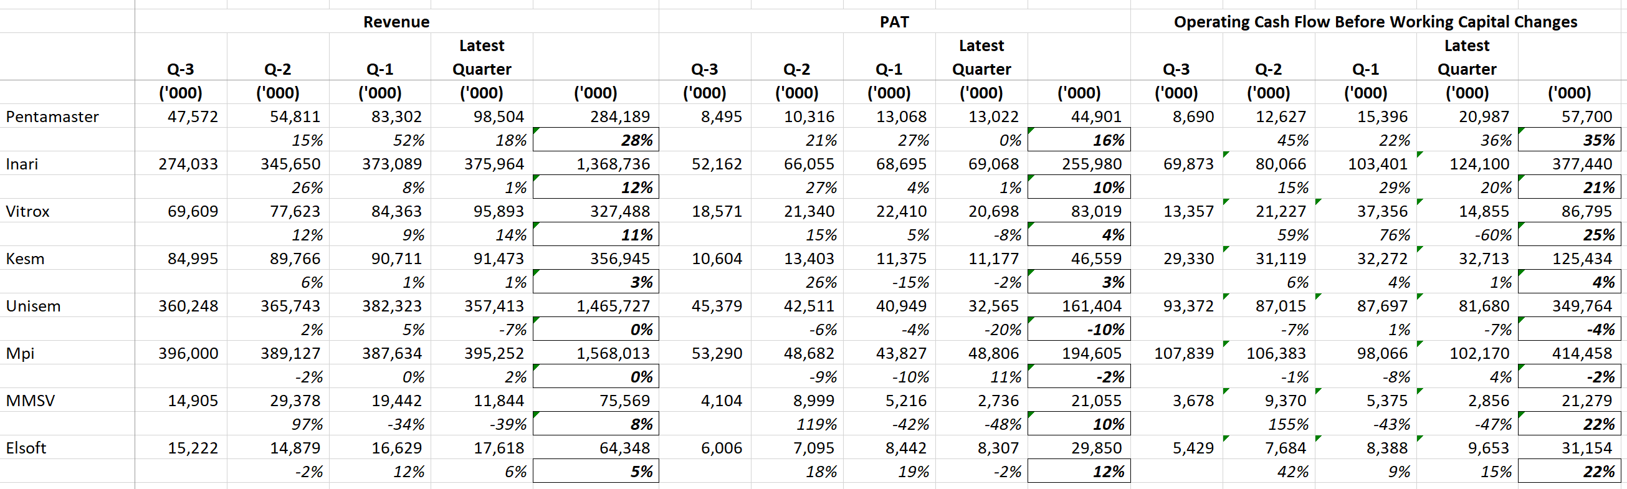Select Kesm Q-2 revenue 89,766
Screen dimensions: 1627x489
click(x=295, y=259)
